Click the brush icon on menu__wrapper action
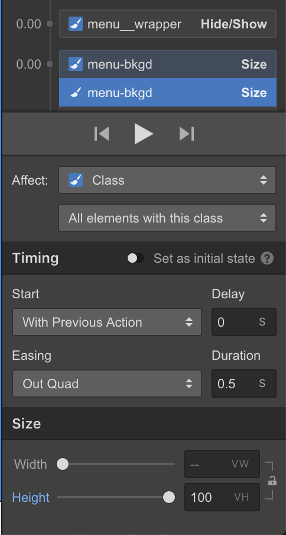 pos(76,24)
